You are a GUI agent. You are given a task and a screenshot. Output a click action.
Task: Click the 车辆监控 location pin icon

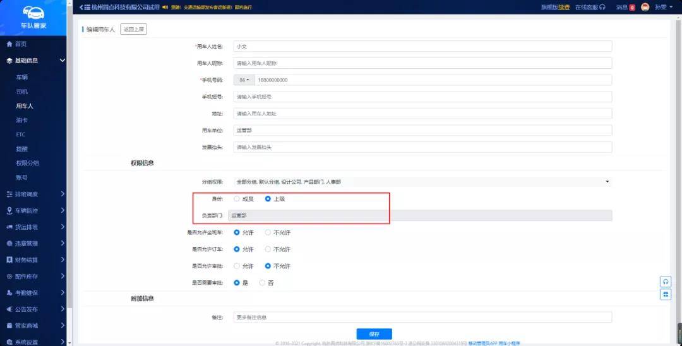(x=9, y=210)
